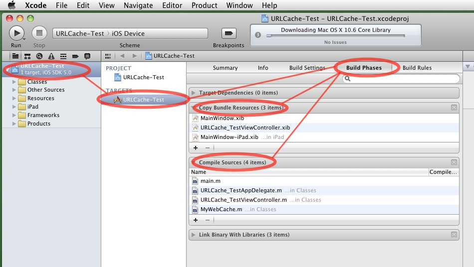Click the download progress bar

(x=336, y=36)
